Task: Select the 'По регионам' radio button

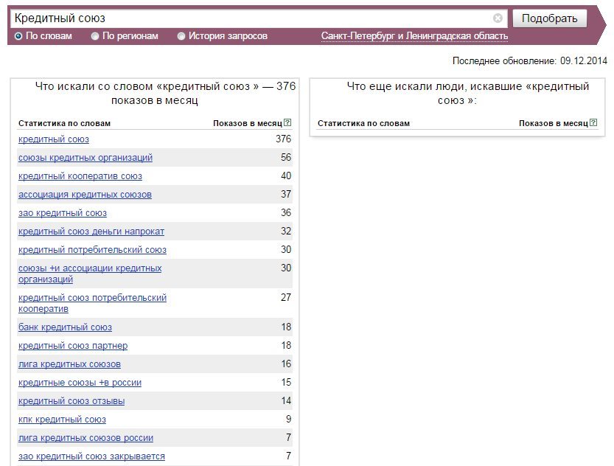Action: tap(95, 36)
